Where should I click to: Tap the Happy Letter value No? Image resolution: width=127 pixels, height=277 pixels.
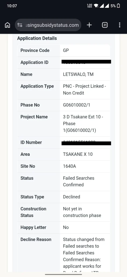pyautogui.click(x=66, y=227)
